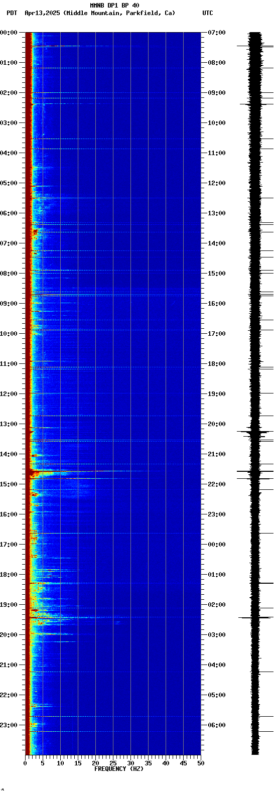Viewport: 277px width, 795px height.
Task: Click the "UTC" timezone label
Action: tap(208, 13)
